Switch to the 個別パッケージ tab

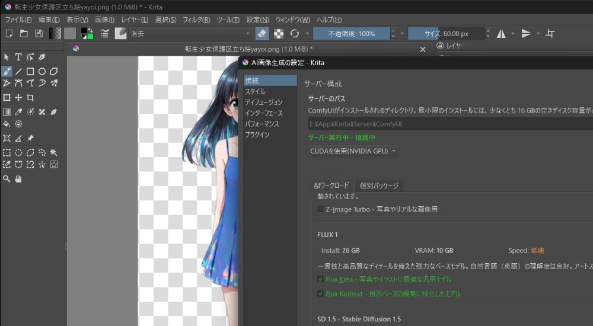click(379, 186)
